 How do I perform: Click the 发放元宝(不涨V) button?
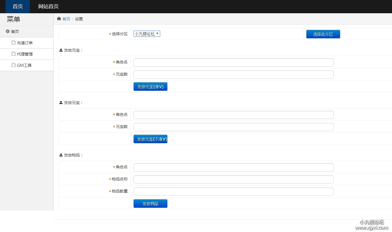pos(150,139)
